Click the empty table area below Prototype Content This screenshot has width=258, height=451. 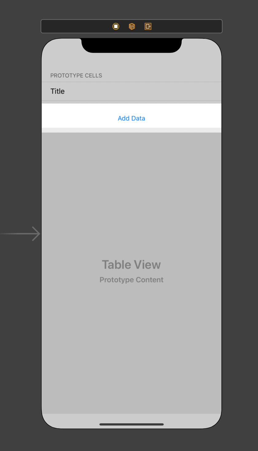pos(131,348)
